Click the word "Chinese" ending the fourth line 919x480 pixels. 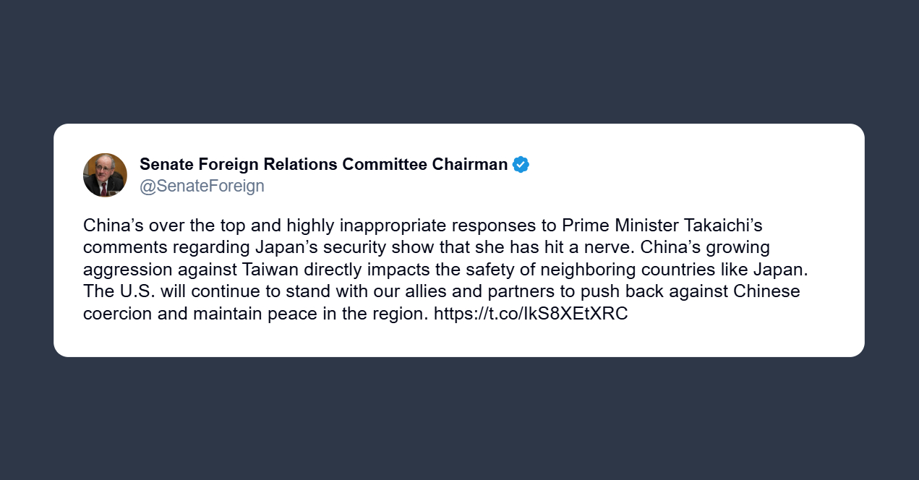point(766,292)
